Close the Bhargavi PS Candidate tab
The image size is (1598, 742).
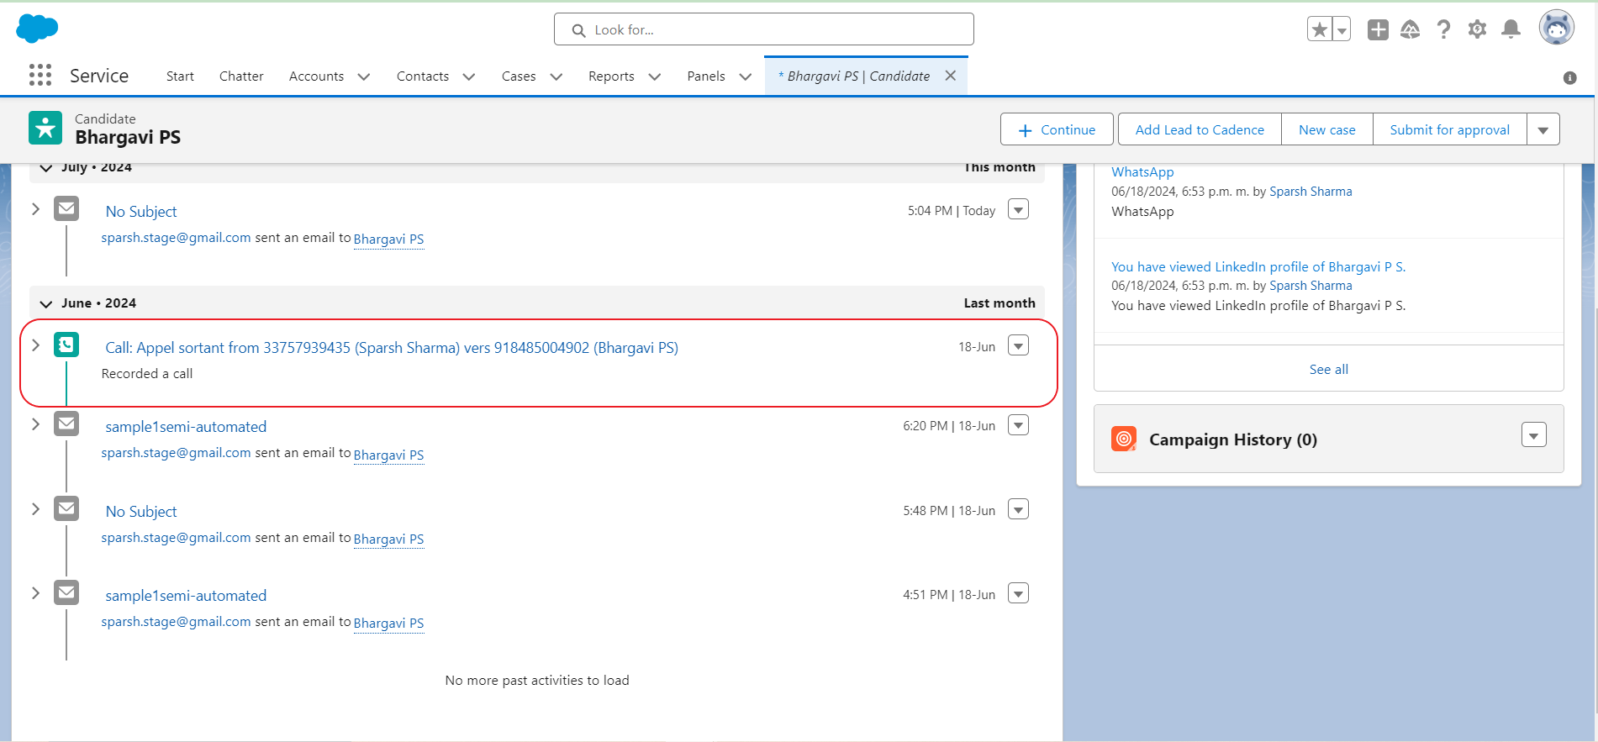point(951,76)
